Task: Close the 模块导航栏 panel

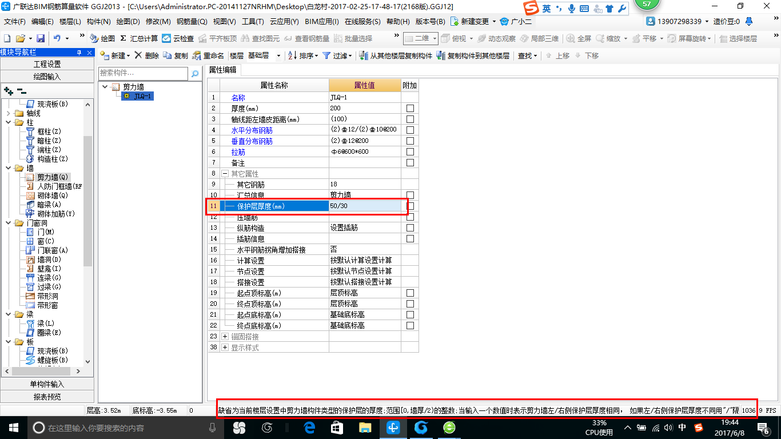Action: pos(89,53)
